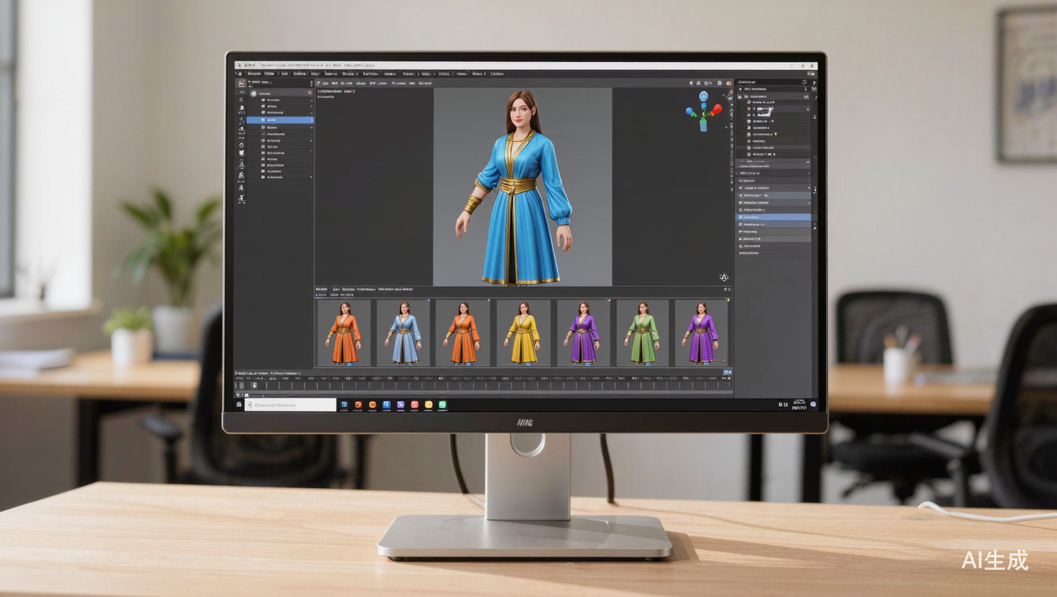Choose the light blue dress variant thumbnail

pos(403,333)
